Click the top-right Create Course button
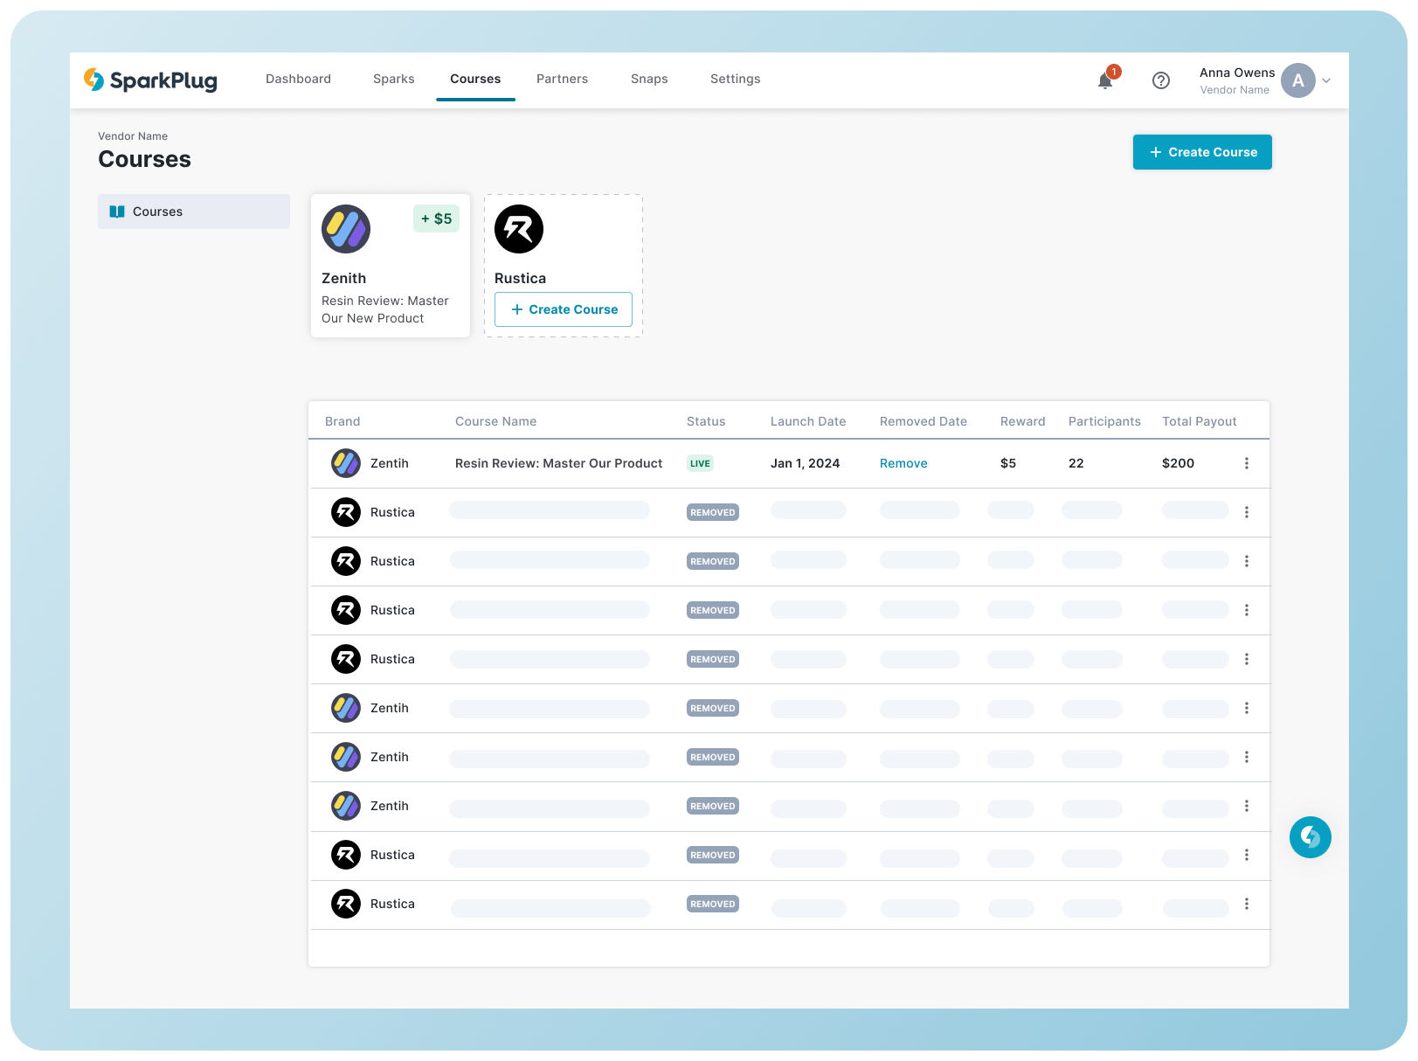Viewport: 1418px width, 1061px height. pyautogui.click(x=1202, y=152)
